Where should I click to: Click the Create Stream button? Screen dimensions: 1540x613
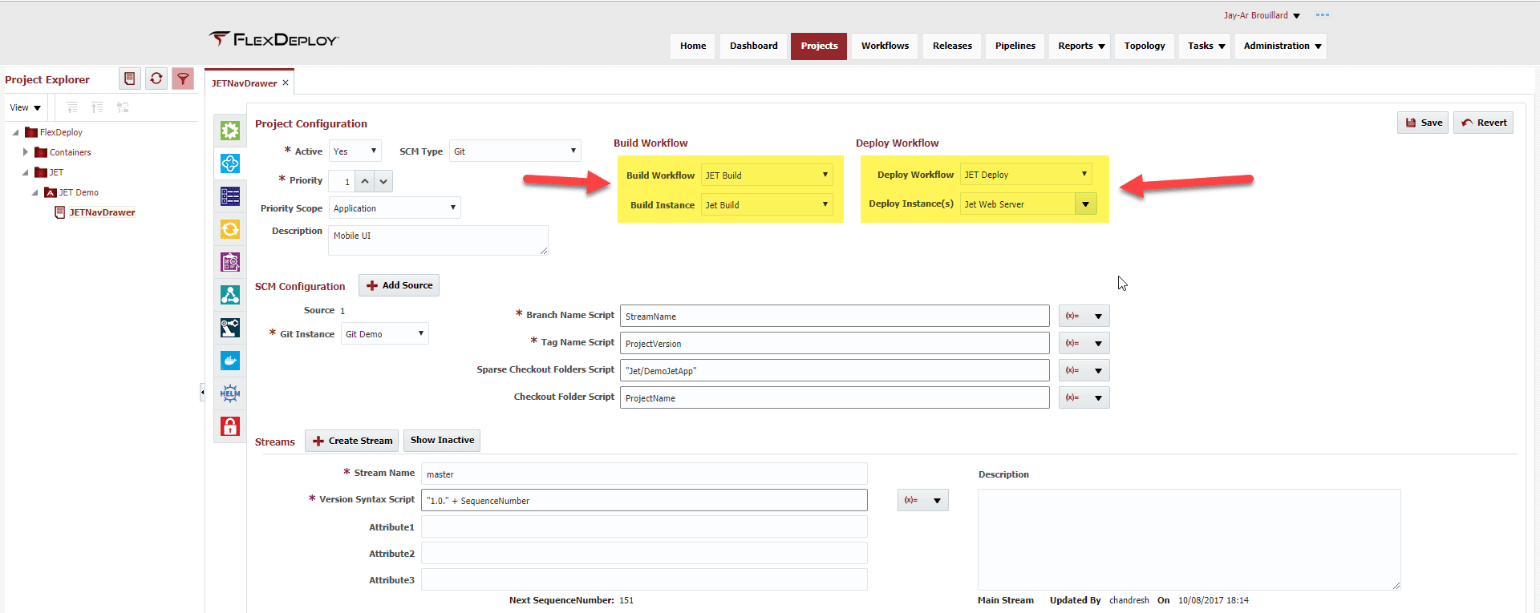click(351, 441)
